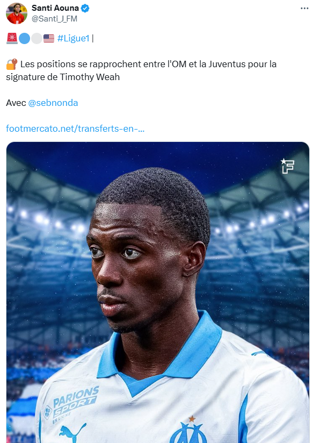313x443 pixels.
Task: Open the #Ligue1 hashtag
Action: point(74,38)
